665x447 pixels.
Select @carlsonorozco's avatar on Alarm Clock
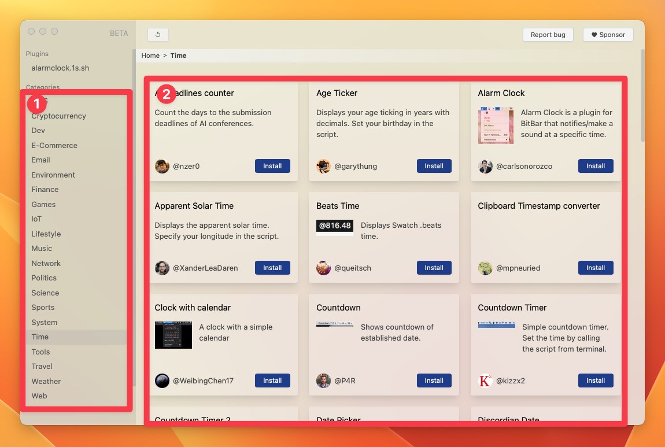coord(485,166)
